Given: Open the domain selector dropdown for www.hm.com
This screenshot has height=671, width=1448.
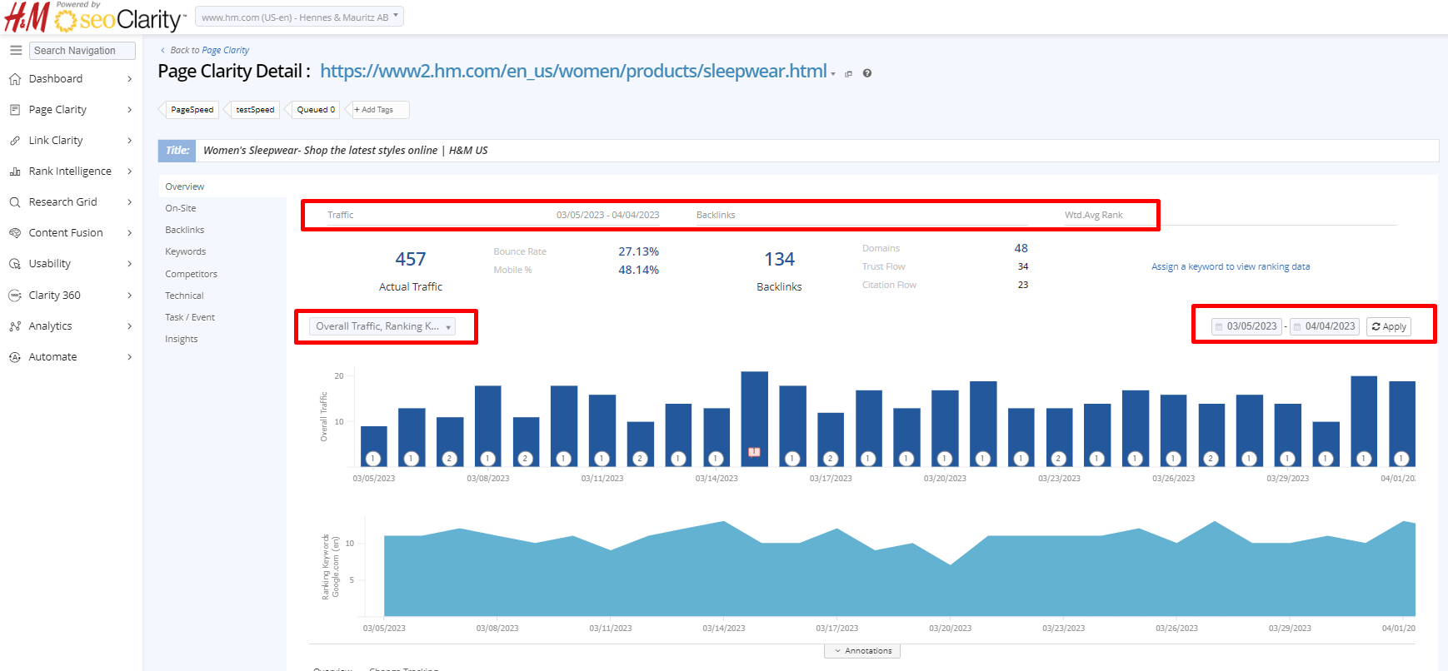Looking at the screenshot, I should point(299,17).
